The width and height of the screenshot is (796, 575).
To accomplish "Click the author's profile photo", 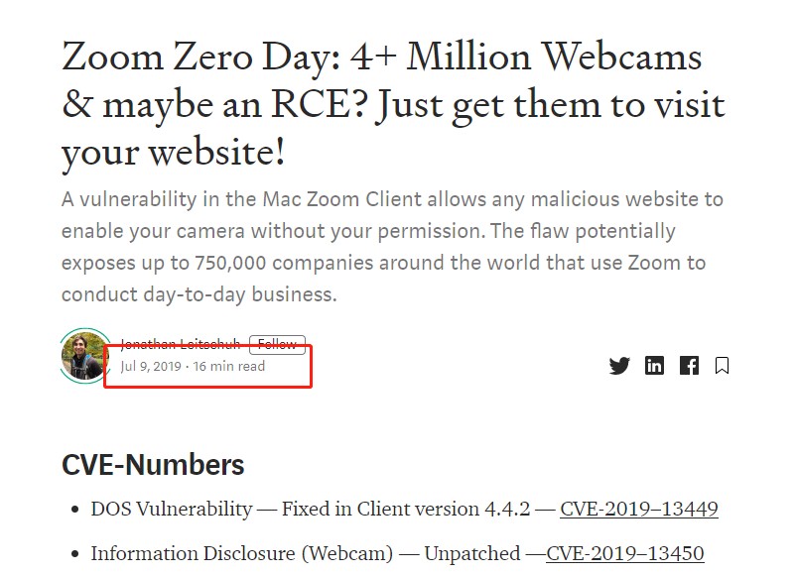I will [83, 355].
